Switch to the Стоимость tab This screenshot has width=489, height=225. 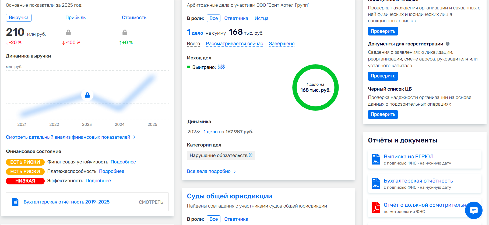134,17
